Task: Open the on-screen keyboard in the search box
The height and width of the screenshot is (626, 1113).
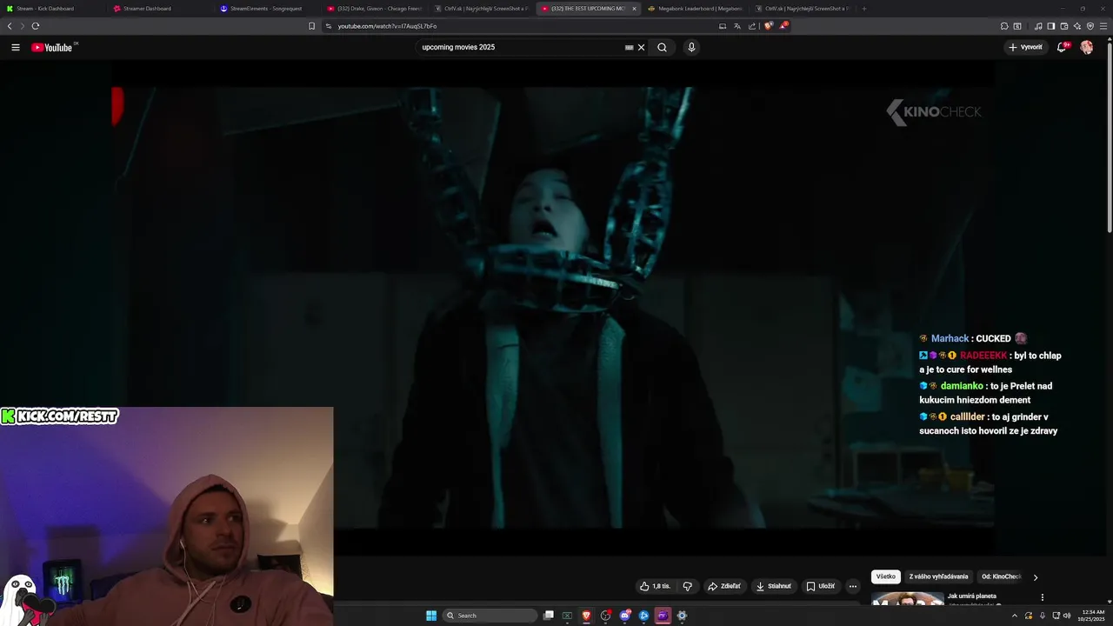Action: click(x=629, y=48)
